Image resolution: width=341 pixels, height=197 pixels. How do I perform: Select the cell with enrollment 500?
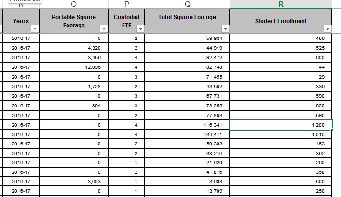(281, 182)
